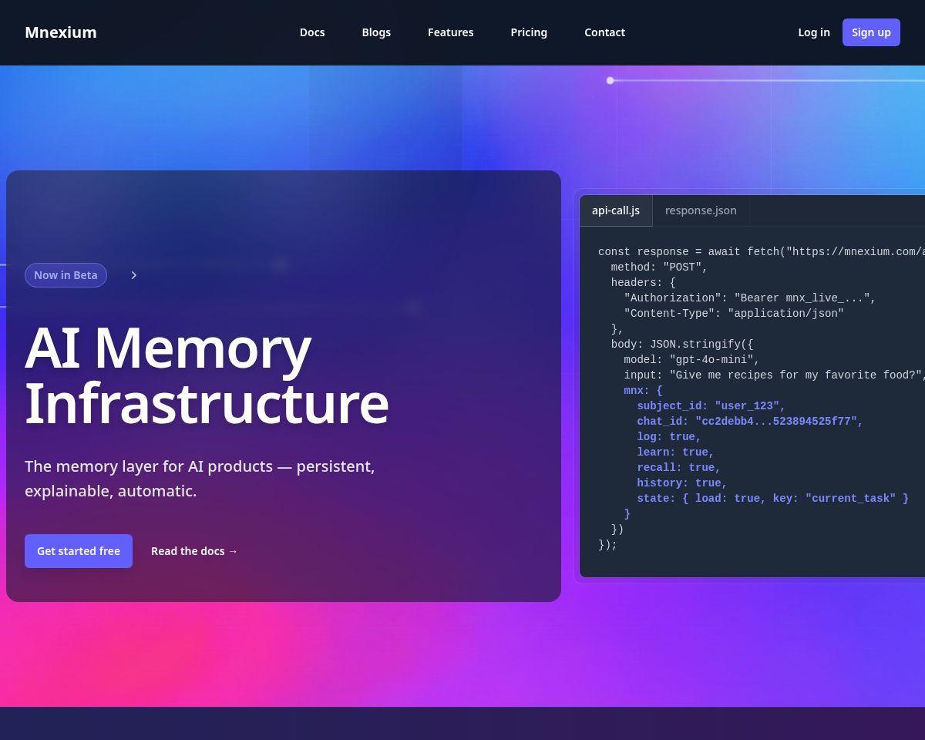Click the body: JSON.stringify({ code line
The image size is (925, 740).
point(682,344)
